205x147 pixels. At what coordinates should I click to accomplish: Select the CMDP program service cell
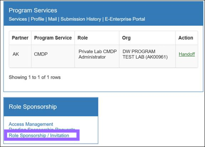[x=41, y=54]
